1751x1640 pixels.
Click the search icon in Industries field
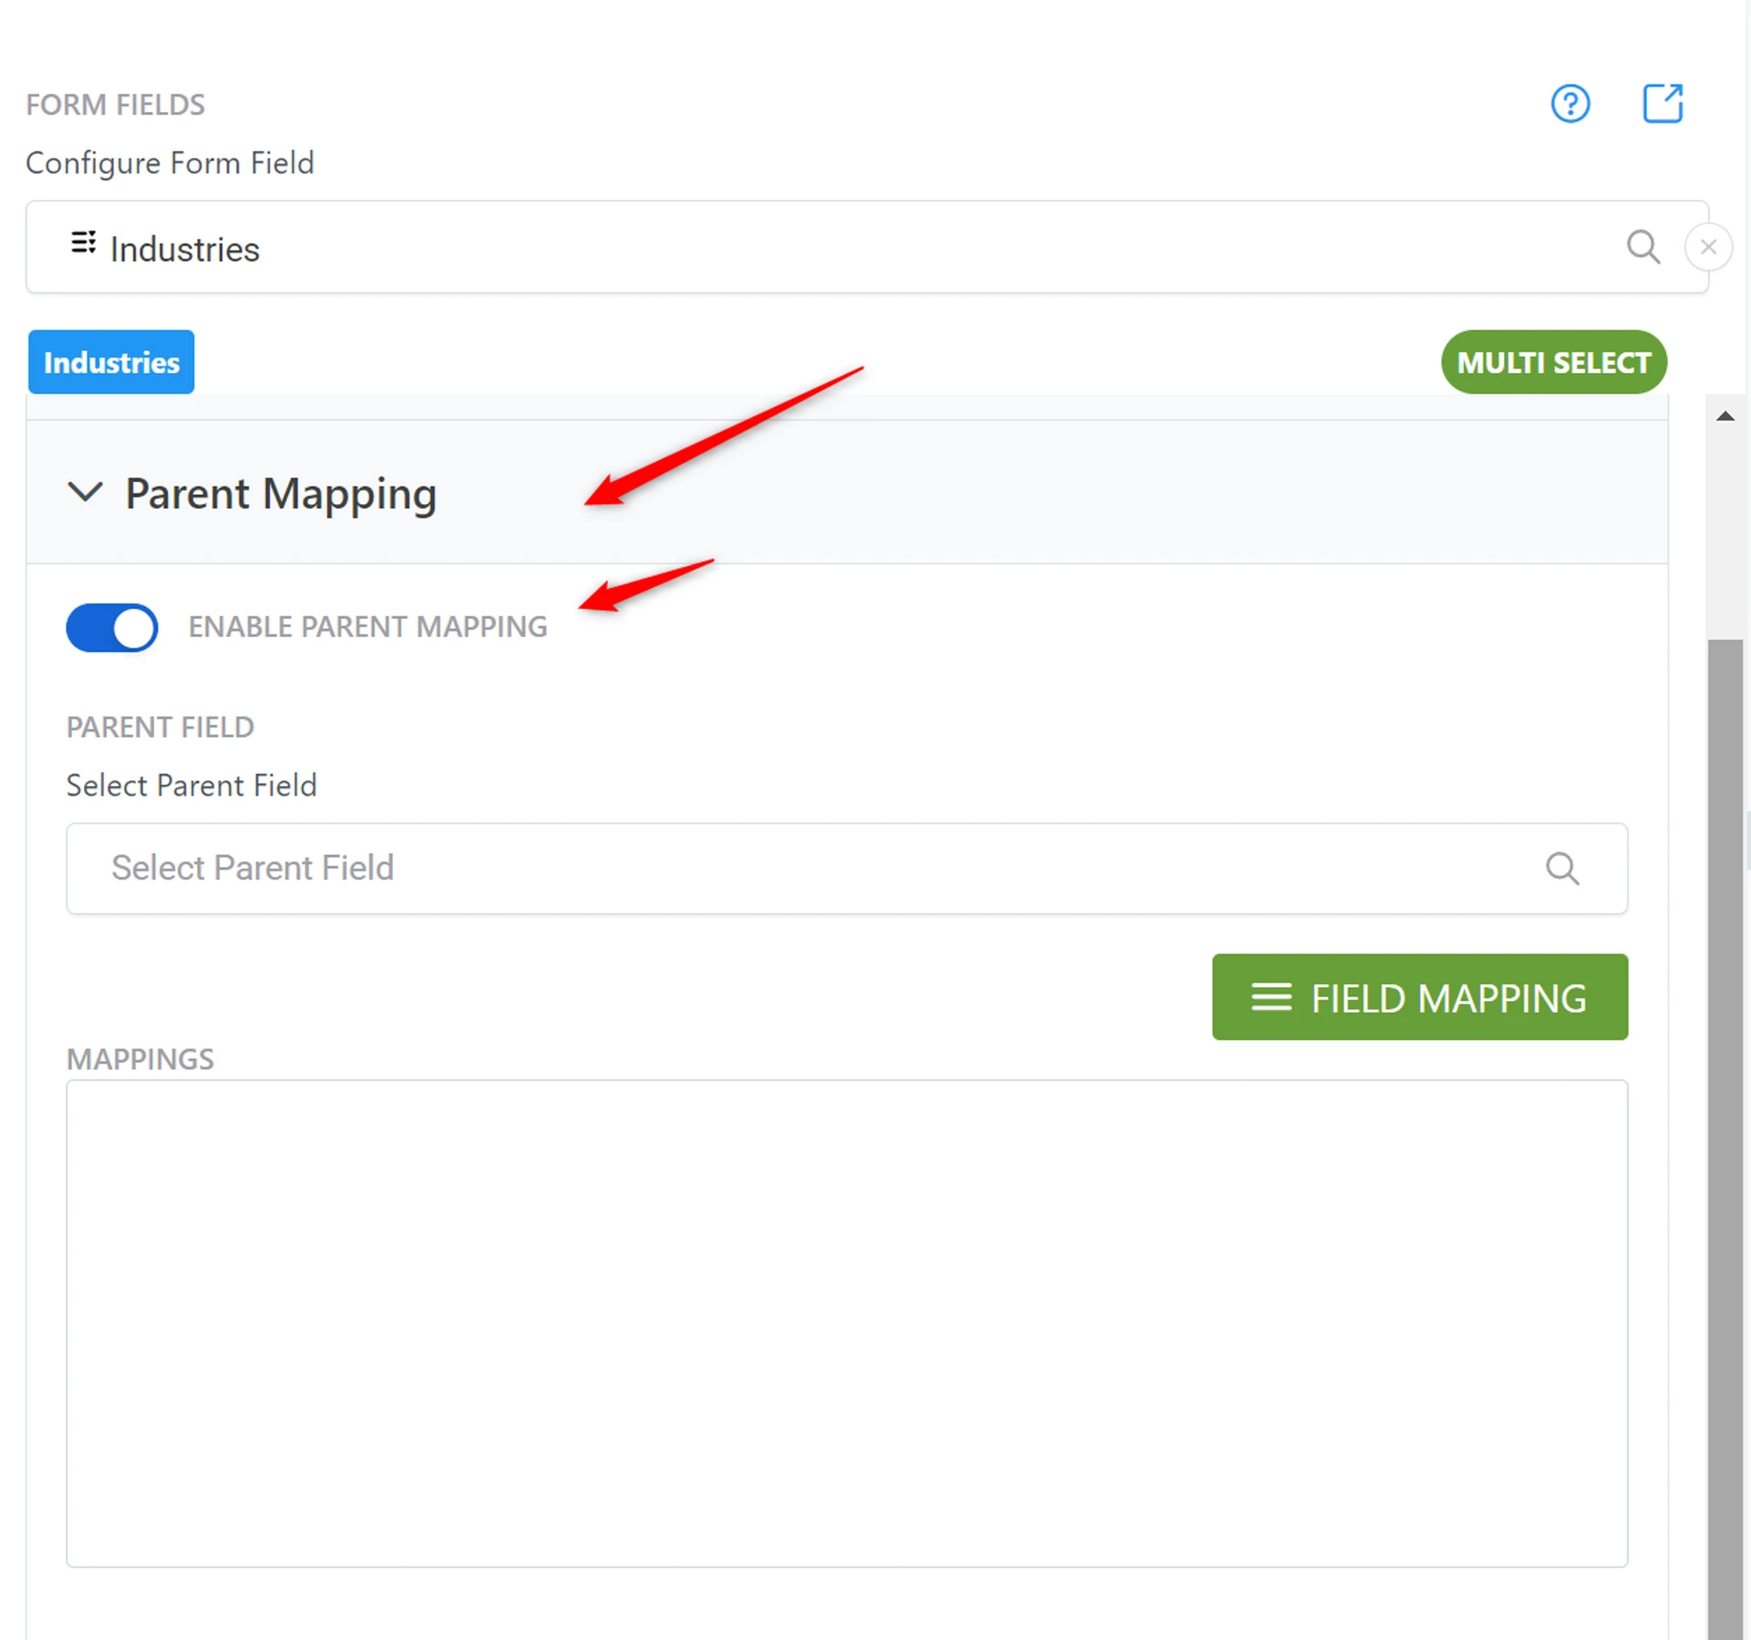click(1642, 247)
